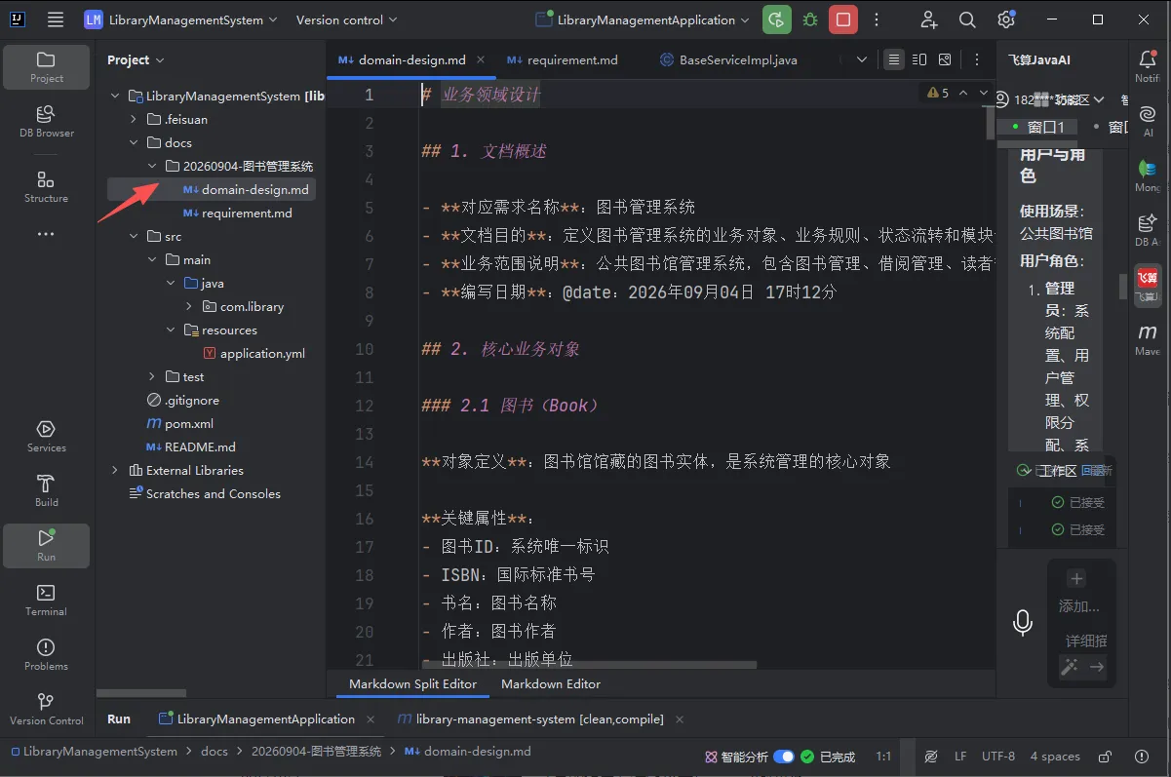Screen dimensions: 1171x777
Task: Switch to requirement.md editor tab
Action: click(562, 59)
